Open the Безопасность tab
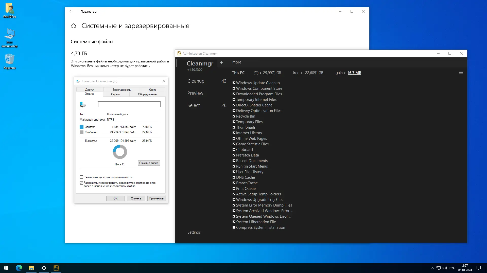 tap(121, 90)
